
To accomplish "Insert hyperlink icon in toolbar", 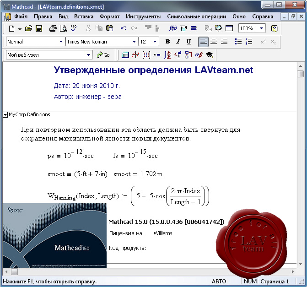I will pyautogui.click(x=208, y=28).
